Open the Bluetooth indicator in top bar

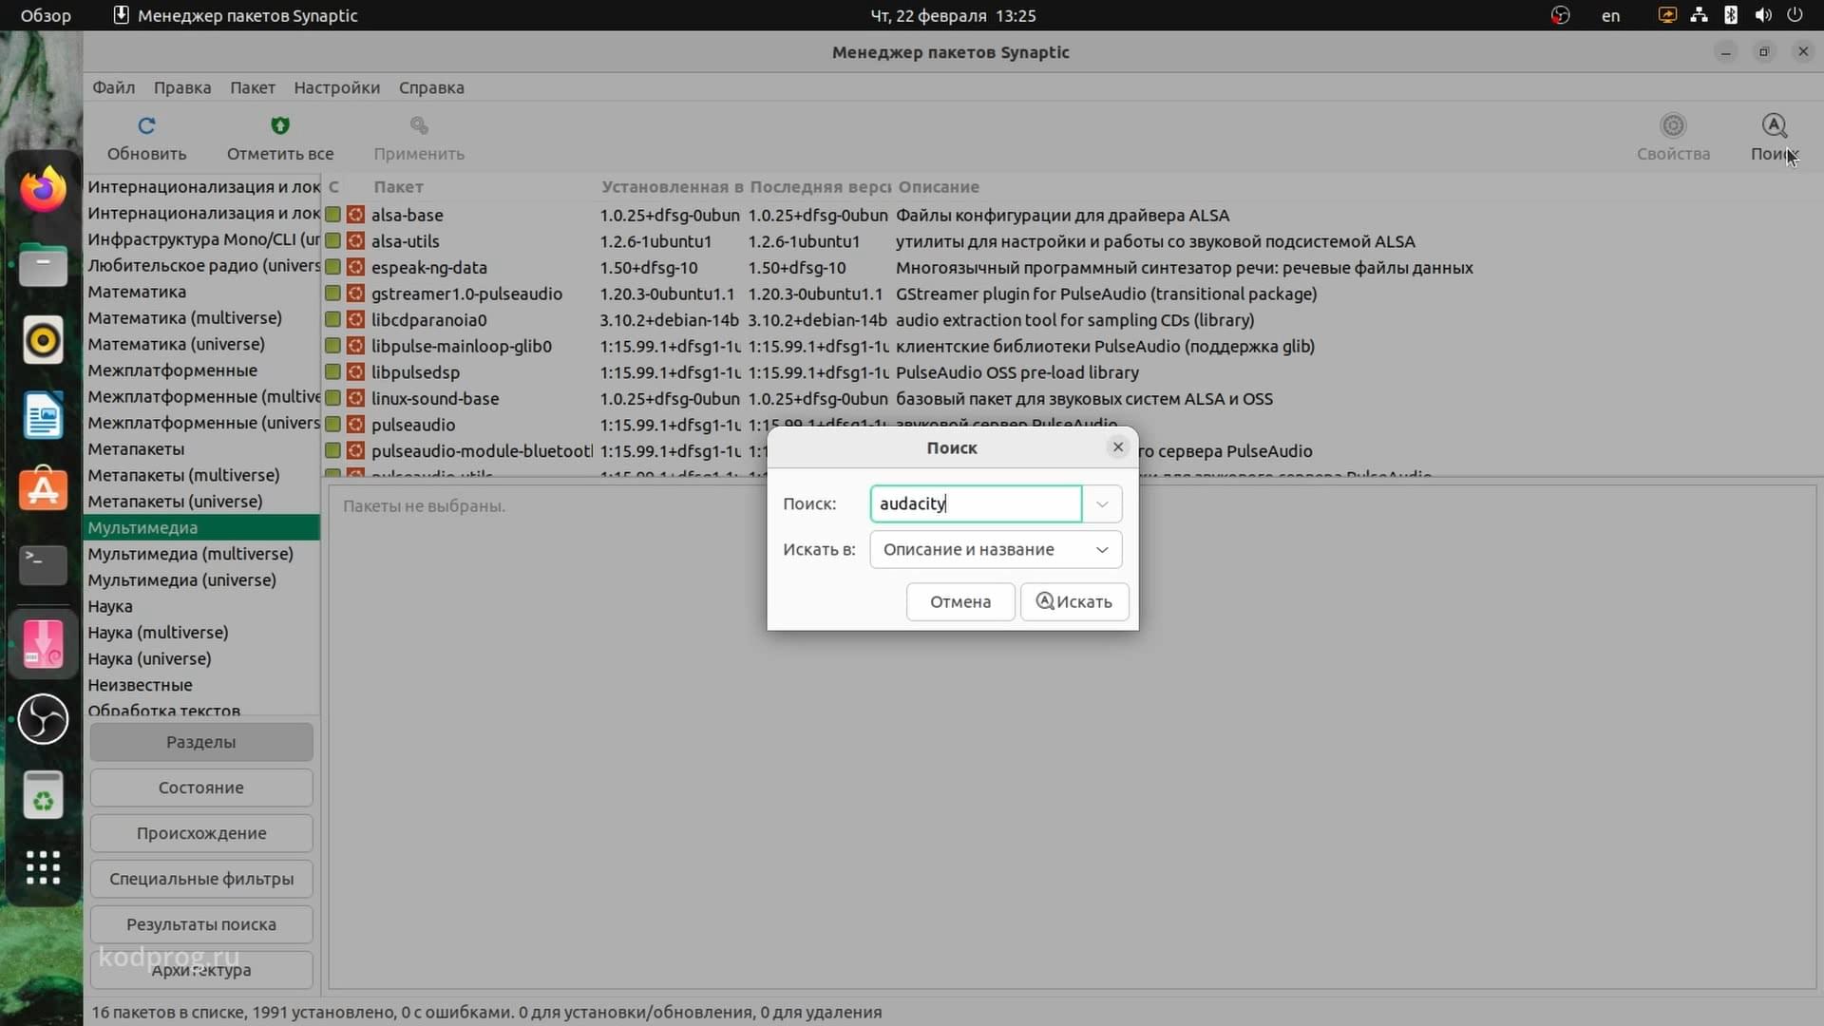pyautogui.click(x=1731, y=15)
